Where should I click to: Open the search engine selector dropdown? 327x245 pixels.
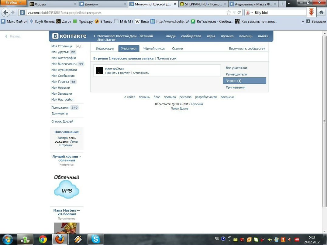tap(249, 13)
